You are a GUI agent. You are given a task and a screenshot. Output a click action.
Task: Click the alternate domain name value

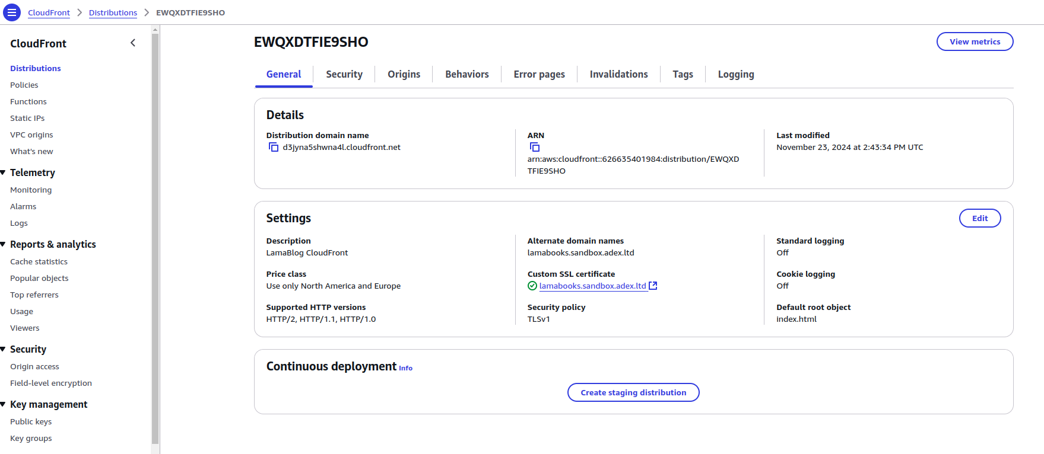[580, 252]
